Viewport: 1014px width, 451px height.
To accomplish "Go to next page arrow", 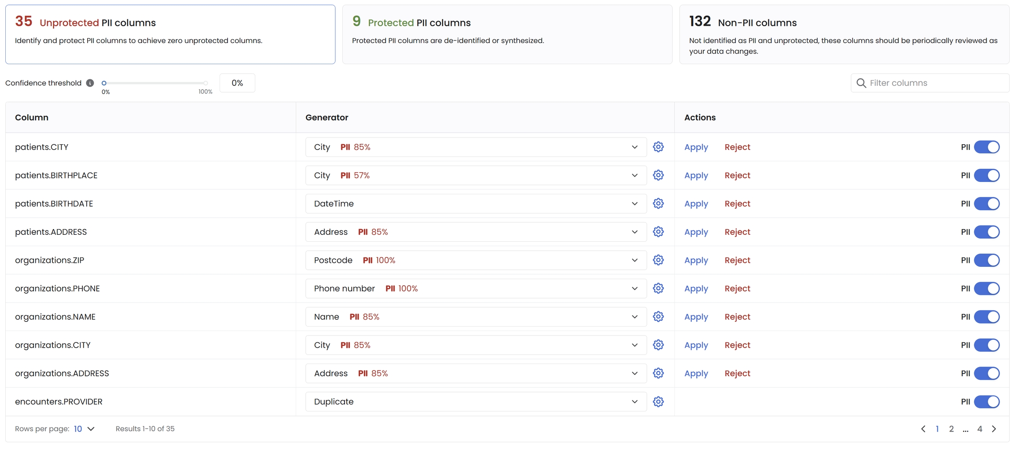I will [x=994, y=429].
